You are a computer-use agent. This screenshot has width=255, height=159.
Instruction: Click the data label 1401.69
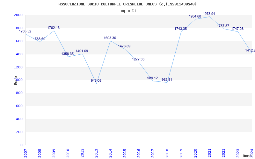point(82,51)
